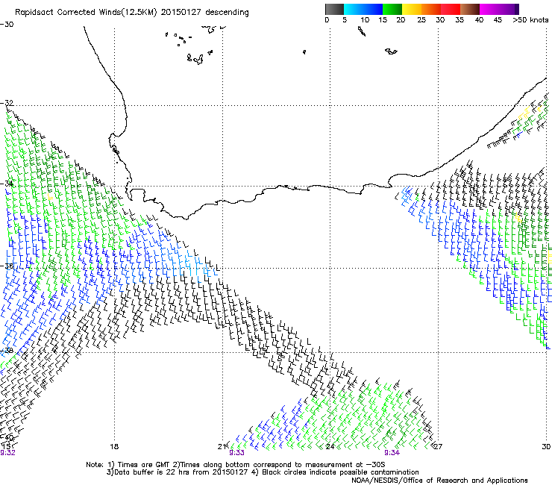Click the blue 5–15 knots legend swatch
The image size is (552, 485).
(x=363, y=9)
